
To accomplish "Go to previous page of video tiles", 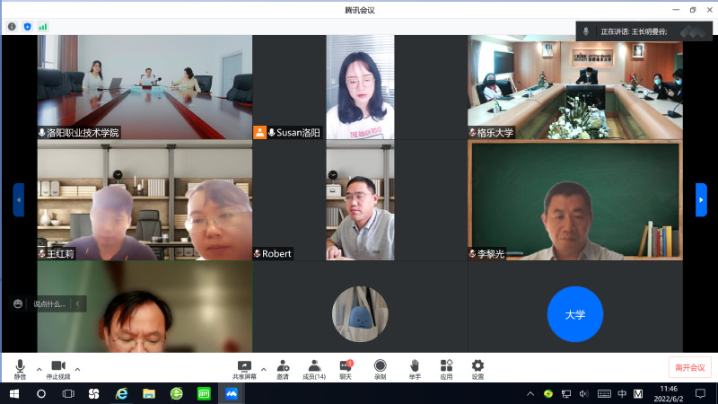I will point(18,199).
